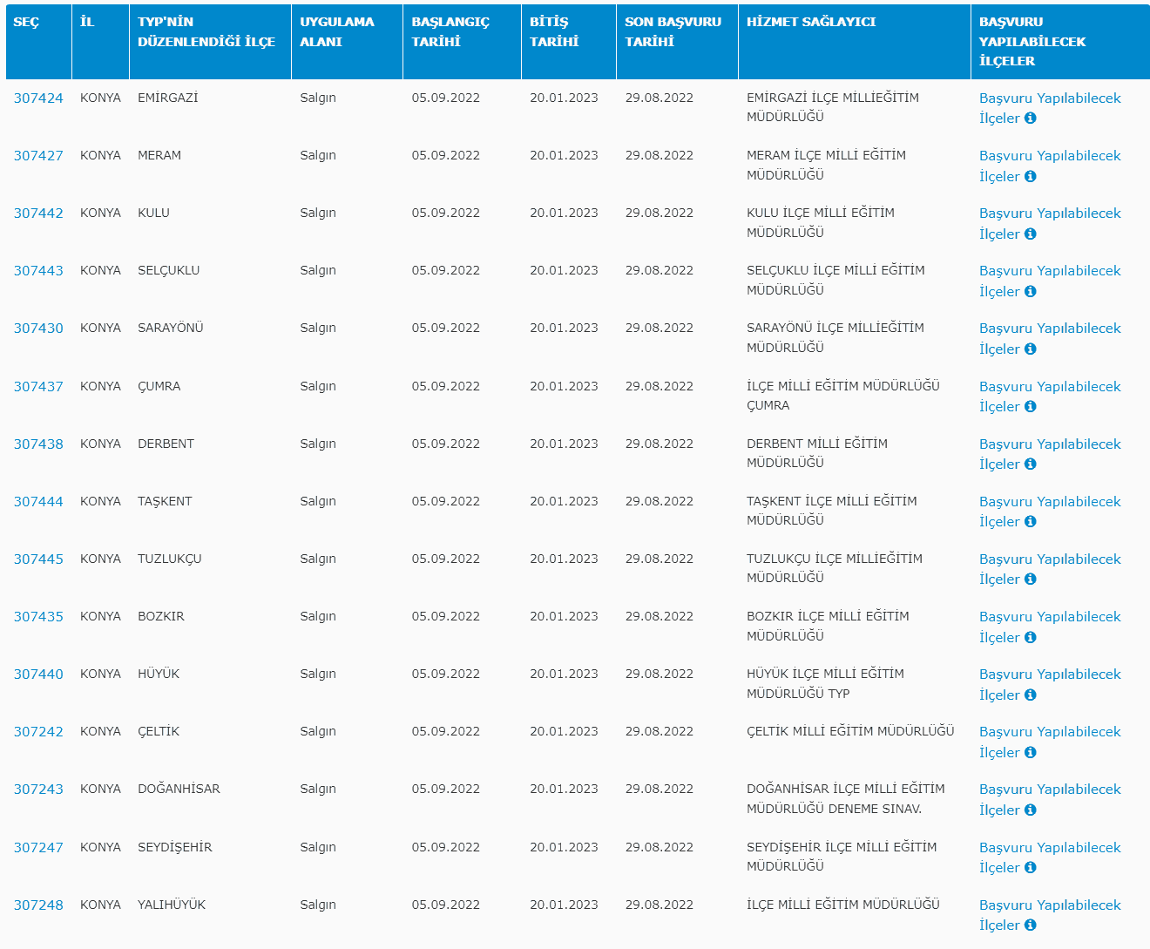
Task: Click the info icon in the ÇUMRA row
Action: point(1030,407)
